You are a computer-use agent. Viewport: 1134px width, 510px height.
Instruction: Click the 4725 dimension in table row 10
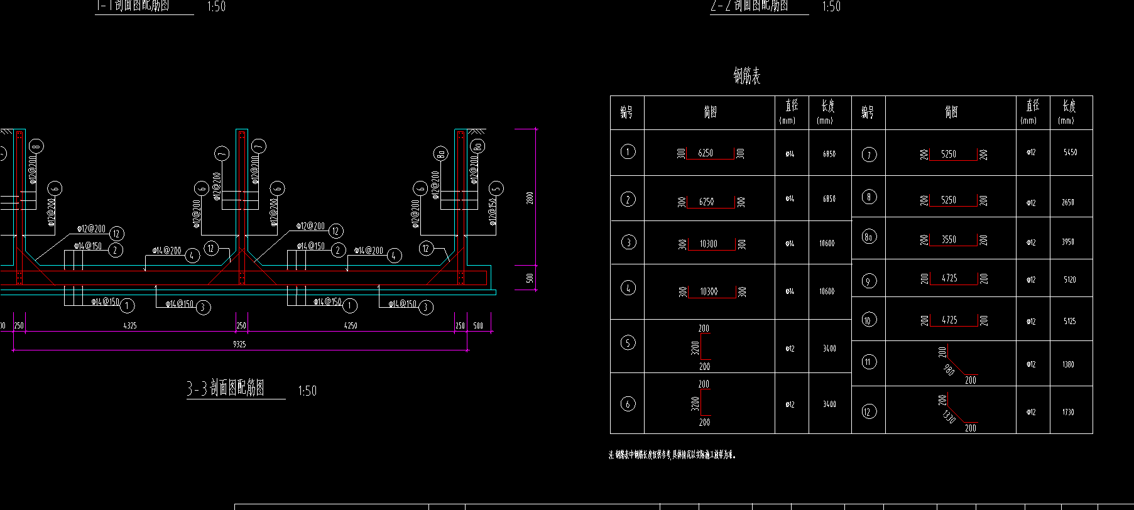tap(949, 320)
